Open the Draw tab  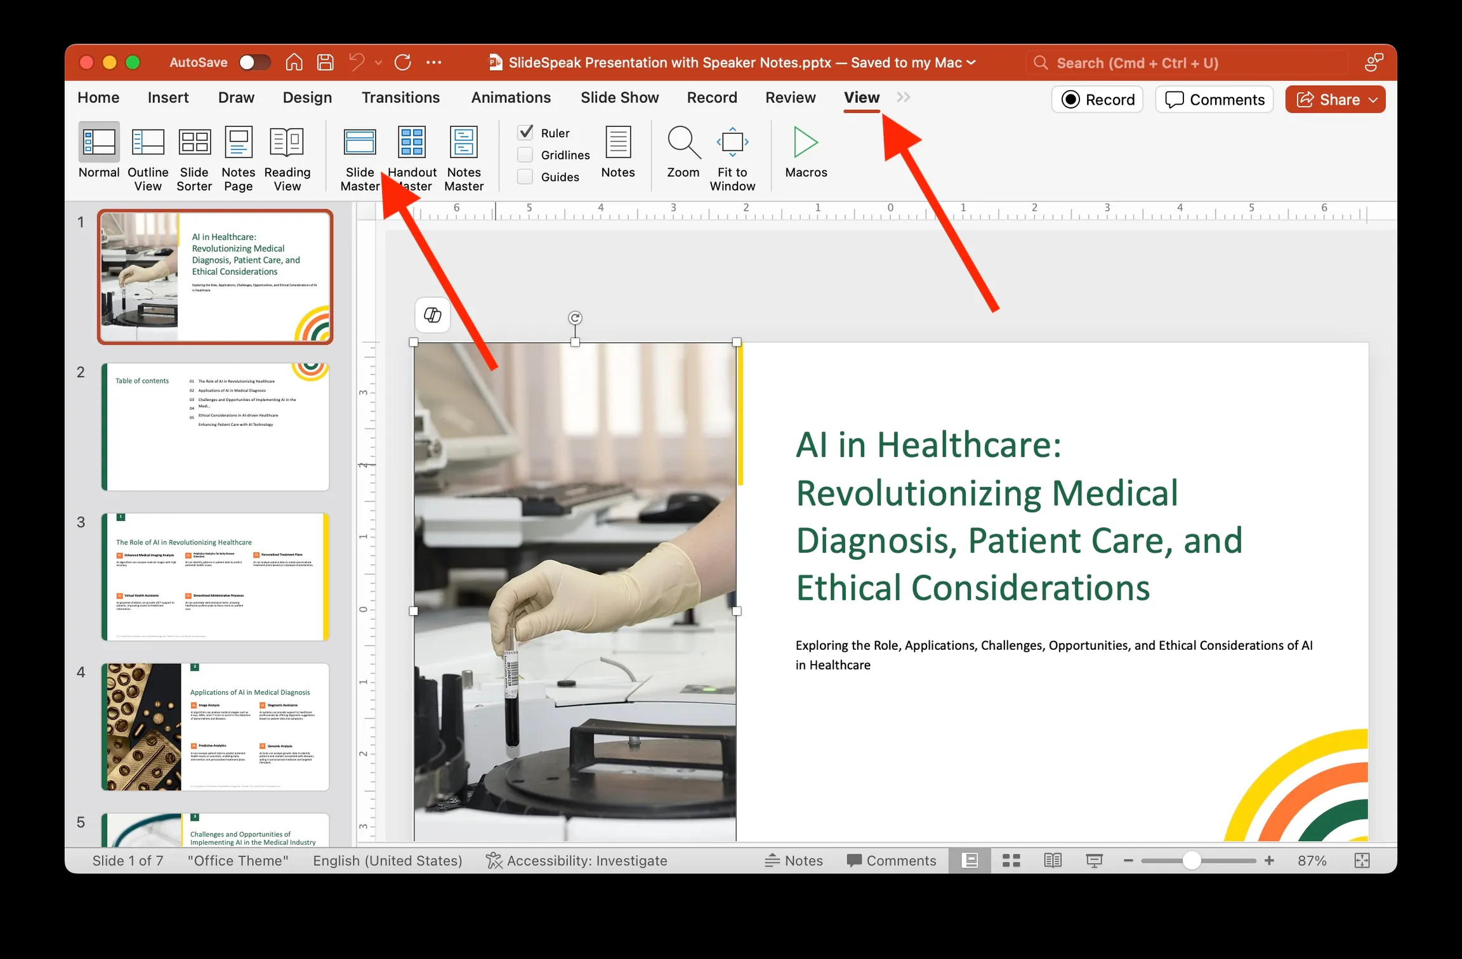pos(236,97)
